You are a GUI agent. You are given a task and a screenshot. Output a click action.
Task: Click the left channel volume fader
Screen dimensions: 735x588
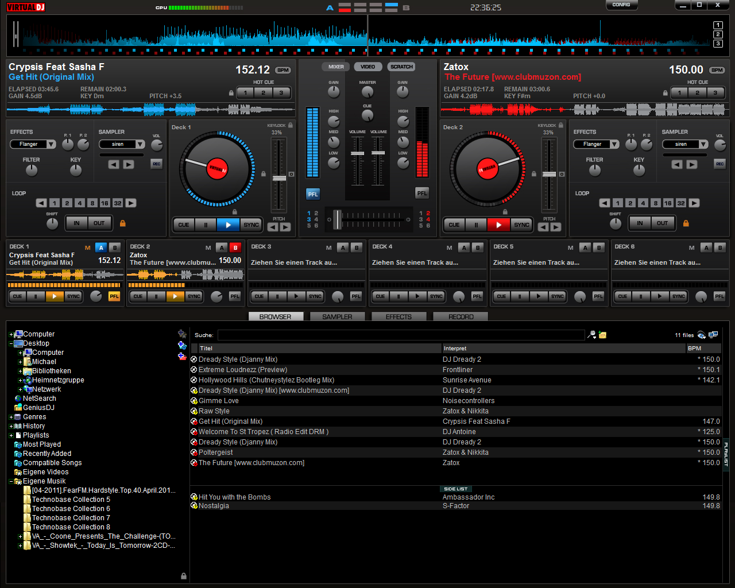pyautogui.click(x=357, y=154)
